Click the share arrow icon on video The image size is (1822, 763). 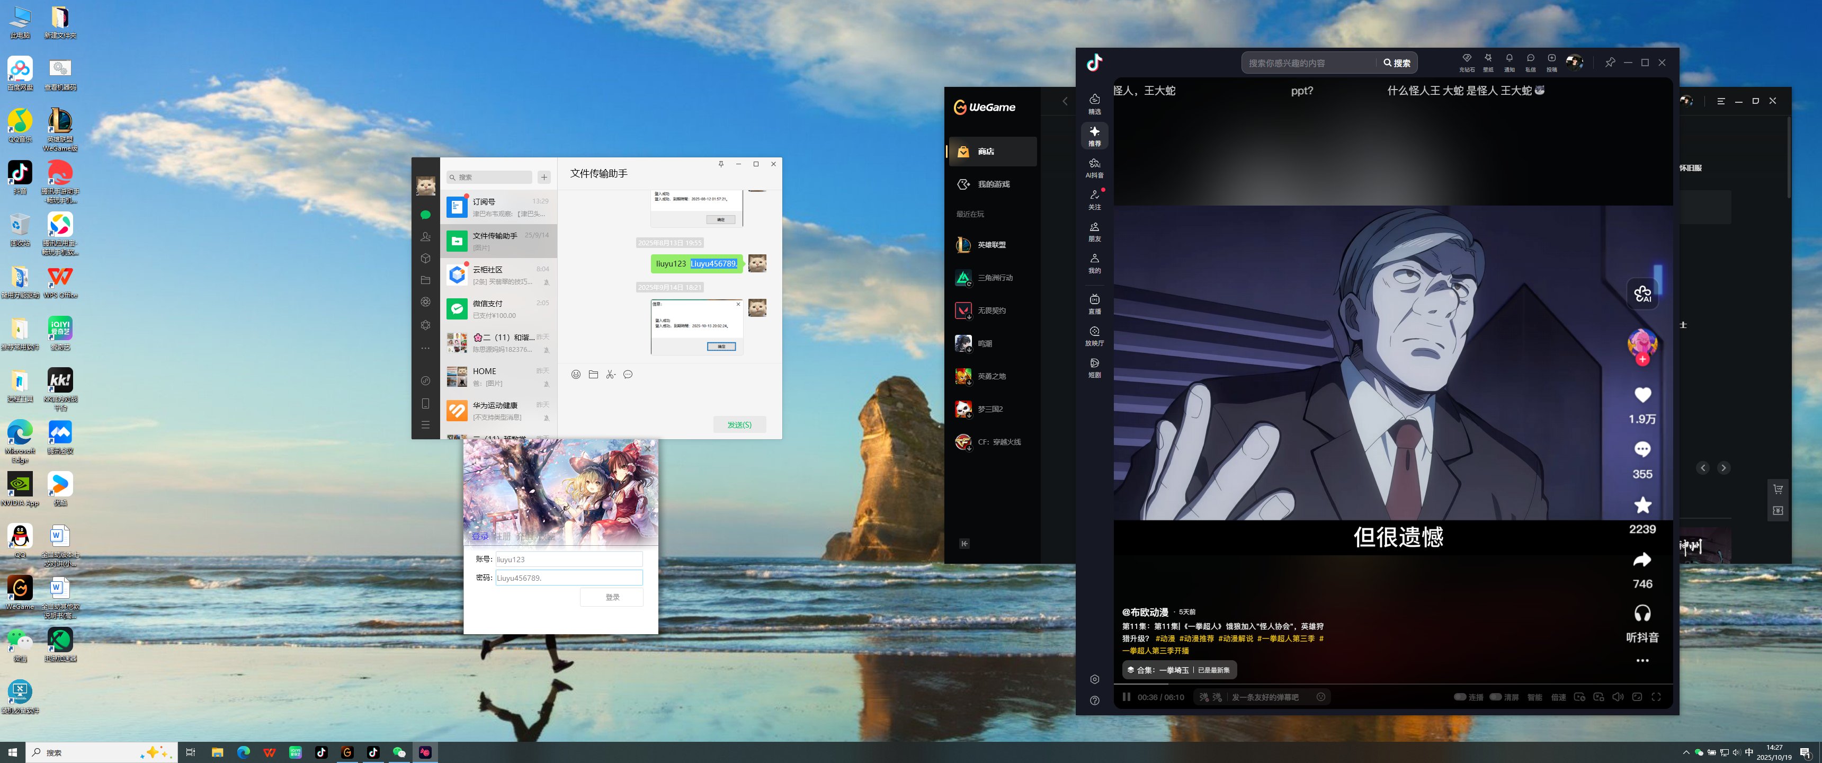tap(1641, 560)
